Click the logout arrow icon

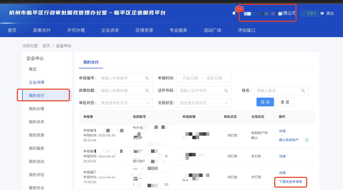[x=322, y=13]
